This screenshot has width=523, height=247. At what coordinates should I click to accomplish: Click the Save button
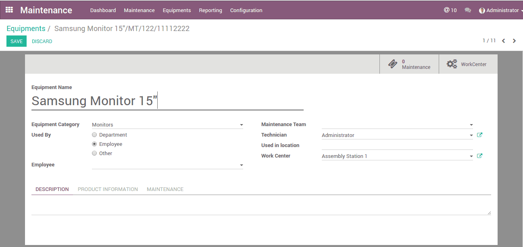17,41
